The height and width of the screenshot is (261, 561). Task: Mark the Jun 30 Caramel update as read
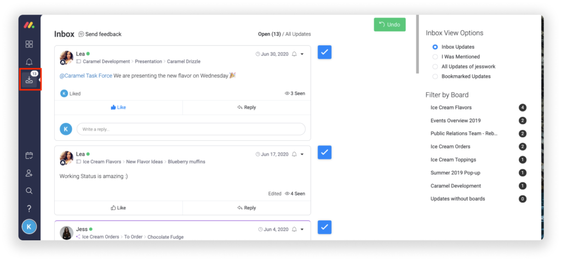pos(324,52)
